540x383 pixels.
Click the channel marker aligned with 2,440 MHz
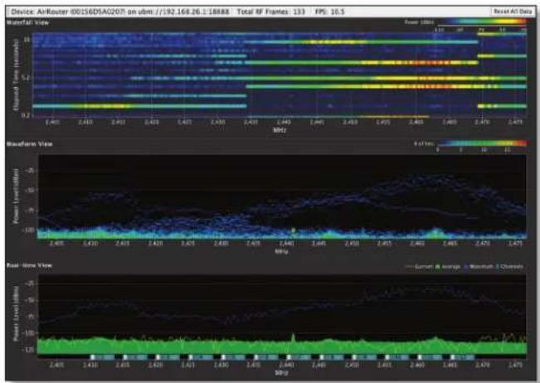tap(299, 357)
